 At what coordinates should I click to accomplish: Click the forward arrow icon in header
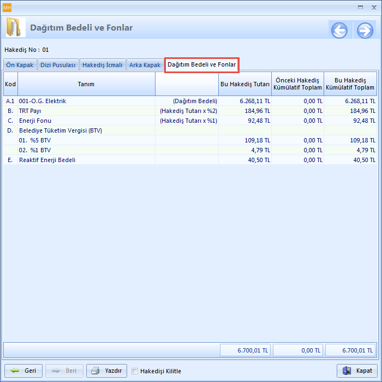pos(365,30)
